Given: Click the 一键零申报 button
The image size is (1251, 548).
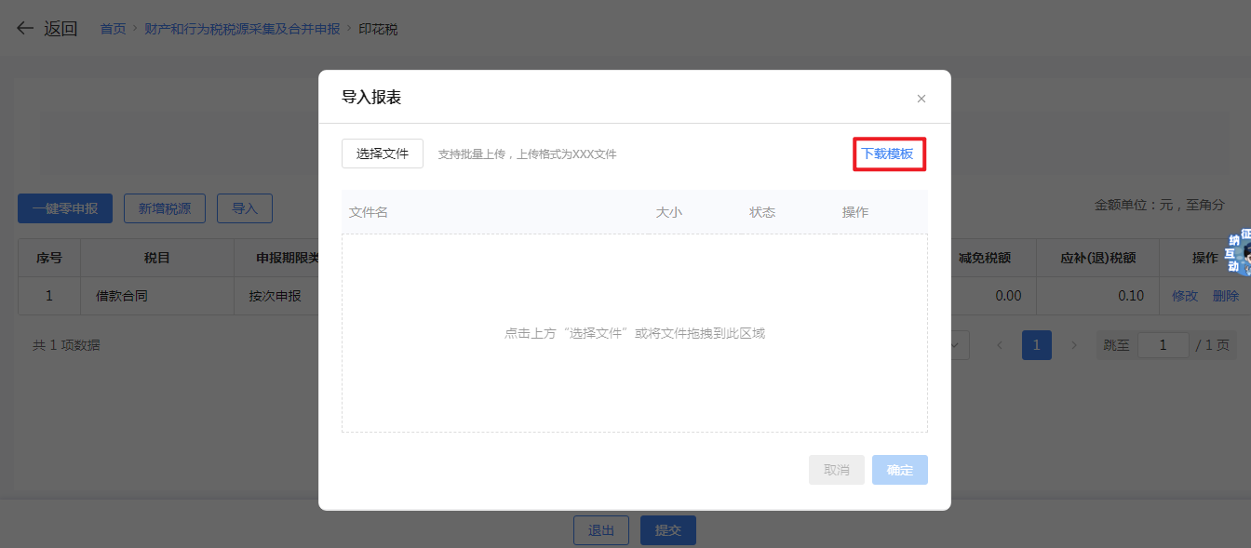Looking at the screenshot, I should coord(65,208).
